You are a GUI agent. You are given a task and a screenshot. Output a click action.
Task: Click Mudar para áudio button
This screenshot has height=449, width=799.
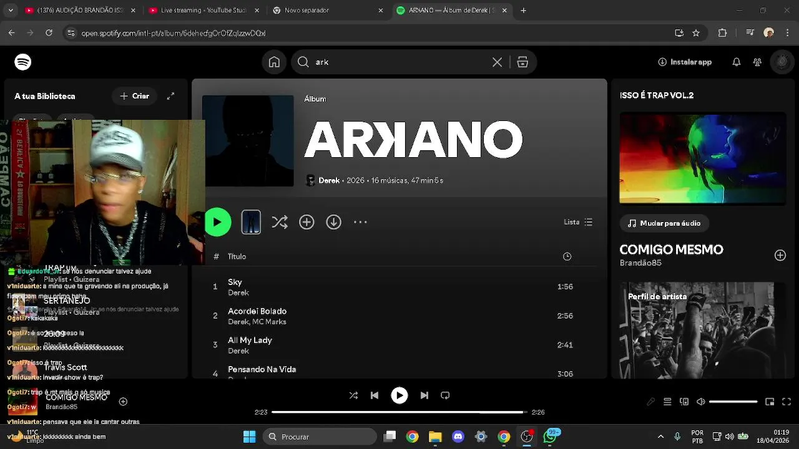[x=664, y=223]
